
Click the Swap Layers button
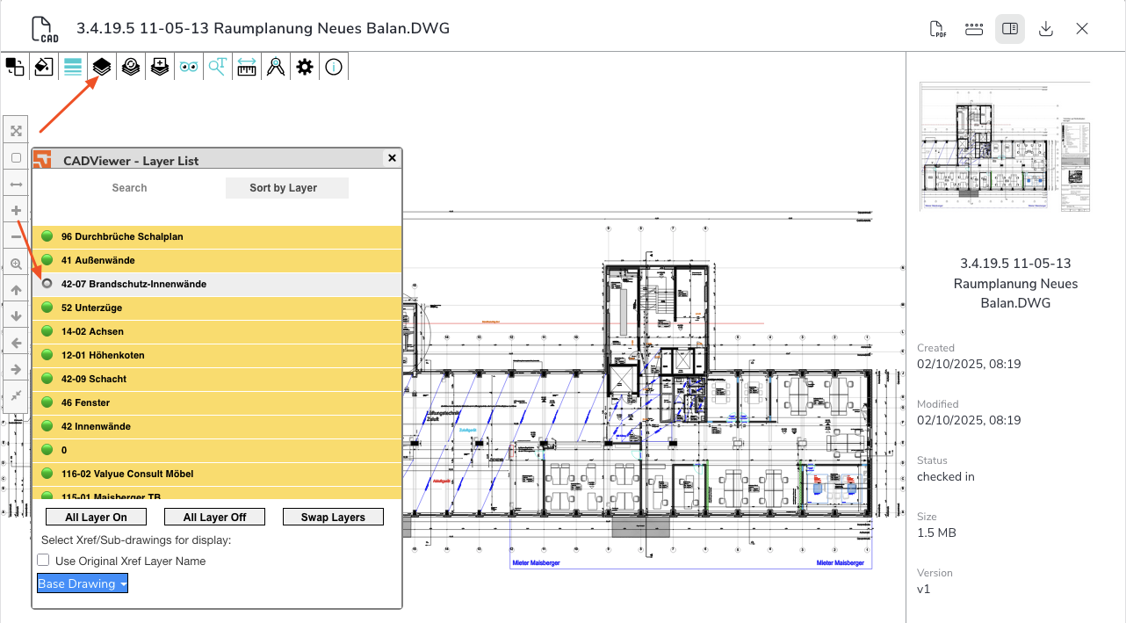pos(333,518)
